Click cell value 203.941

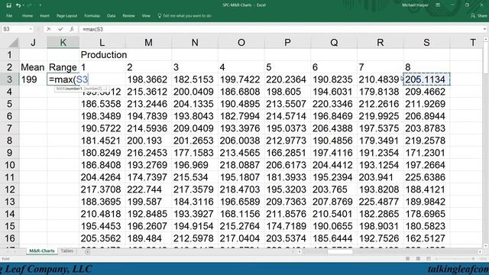pyautogui.click(x=381, y=177)
